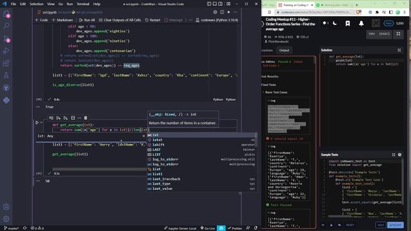Click the ATTEMPT button on Codewars
Viewport: 411px width, 231px height.
click(396, 225)
